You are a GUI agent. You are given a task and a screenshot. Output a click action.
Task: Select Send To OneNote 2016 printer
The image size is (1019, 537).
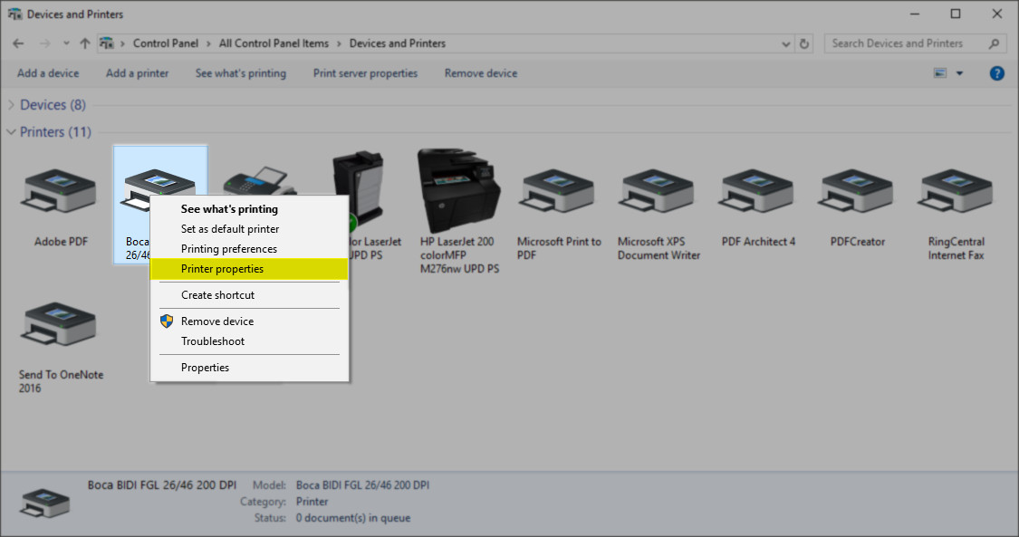pos(59,323)
